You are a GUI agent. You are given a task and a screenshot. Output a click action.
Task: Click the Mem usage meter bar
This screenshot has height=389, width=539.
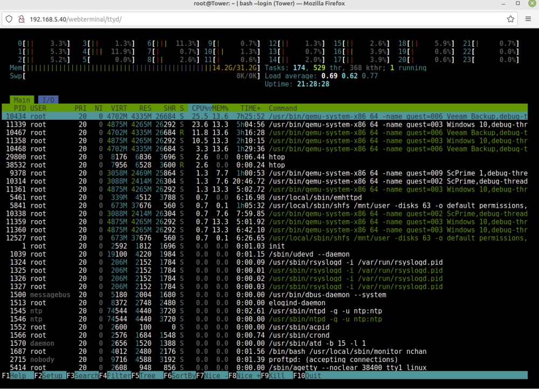point(135,68)
